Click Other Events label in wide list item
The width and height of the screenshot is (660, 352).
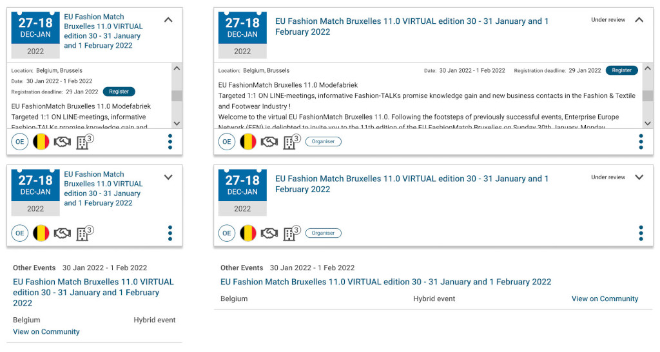tap(242, 268)
